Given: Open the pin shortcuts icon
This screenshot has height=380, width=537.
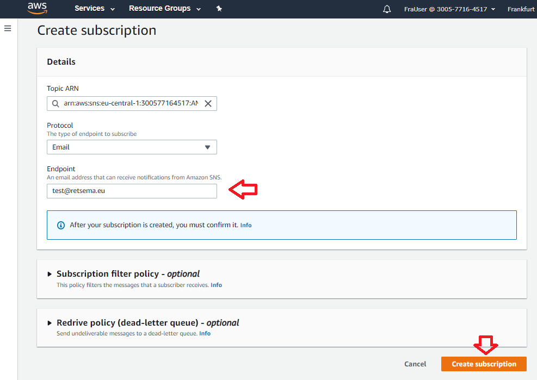Looking at the screenshot, I should [219, 9].
